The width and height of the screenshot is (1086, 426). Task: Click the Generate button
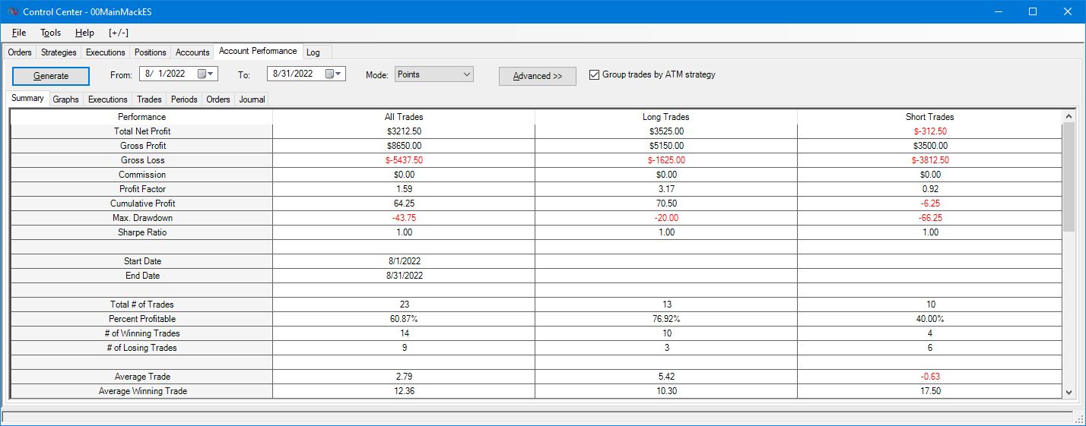click(x=51, y=76)
